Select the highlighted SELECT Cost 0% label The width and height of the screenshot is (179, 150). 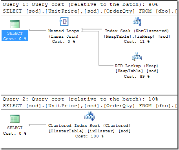[15, 36]
